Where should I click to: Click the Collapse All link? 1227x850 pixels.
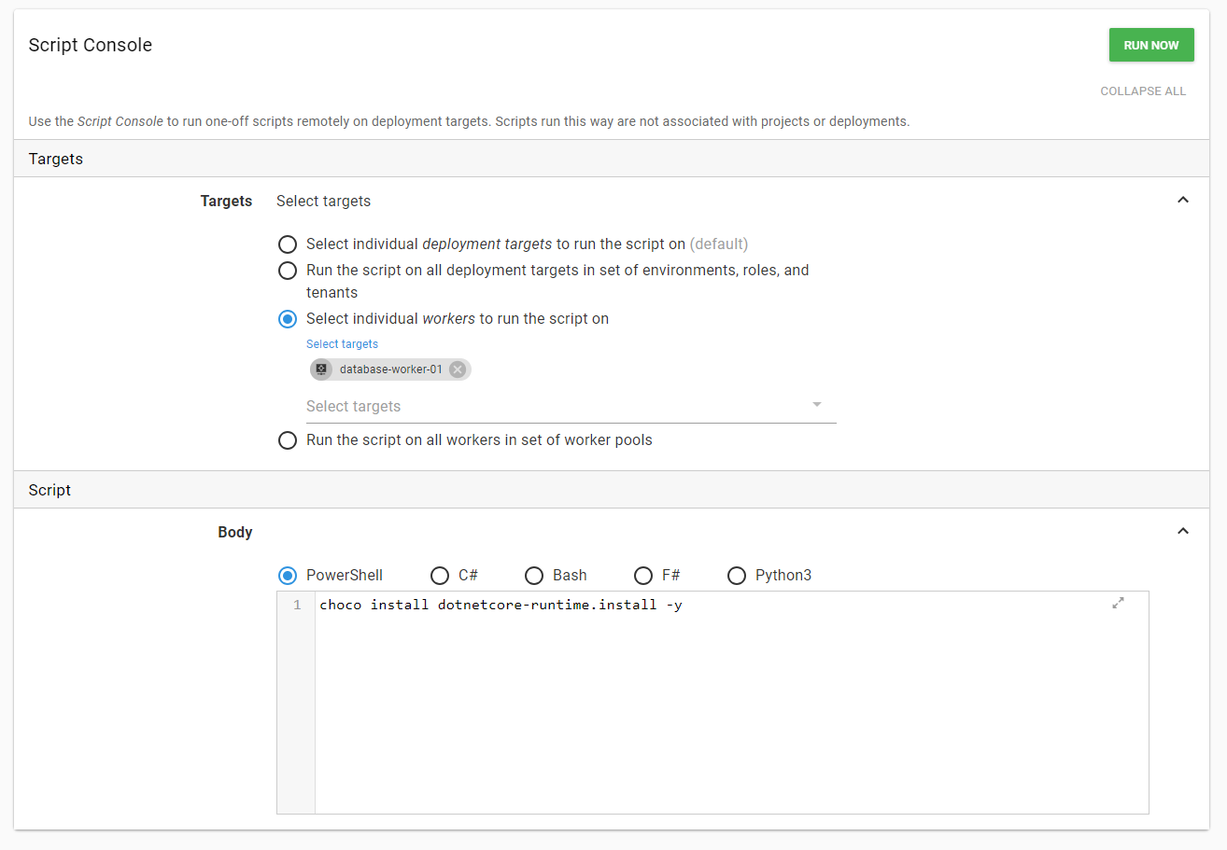coord(1142,91)
